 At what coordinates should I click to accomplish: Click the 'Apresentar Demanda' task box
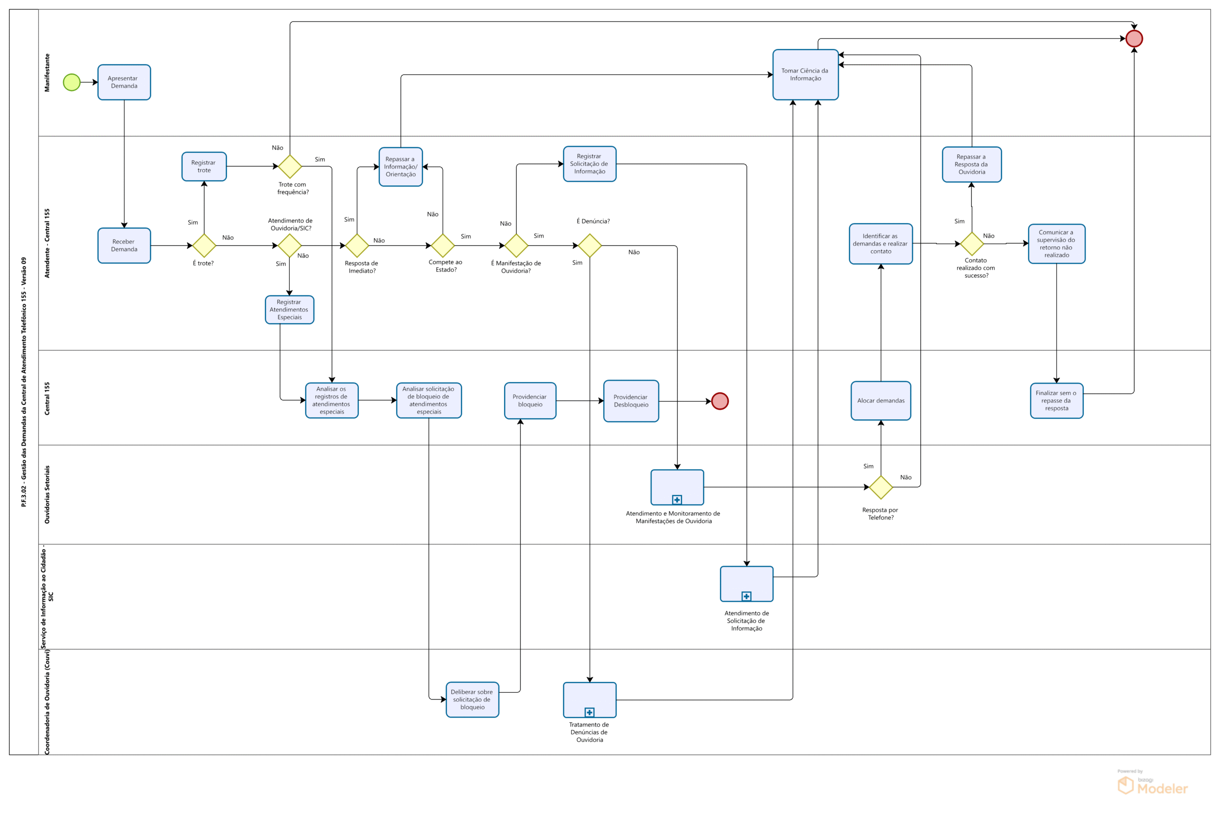click(124, 82)
